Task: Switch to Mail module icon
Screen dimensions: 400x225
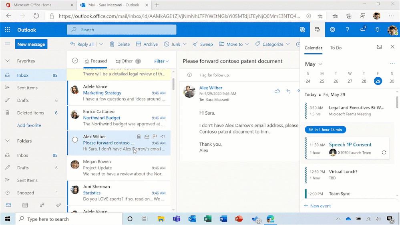Action: pos(8,205)
